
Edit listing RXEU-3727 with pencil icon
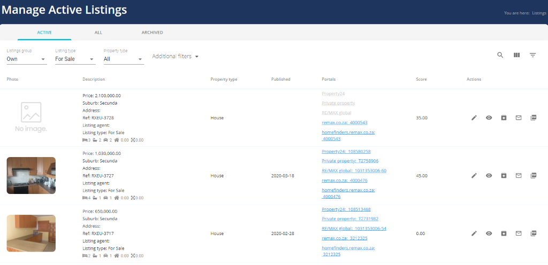(474, 176)
